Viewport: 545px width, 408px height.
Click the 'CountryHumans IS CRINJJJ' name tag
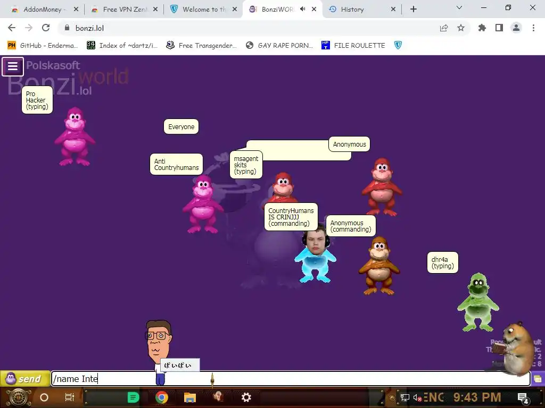[x=291, y=217]
